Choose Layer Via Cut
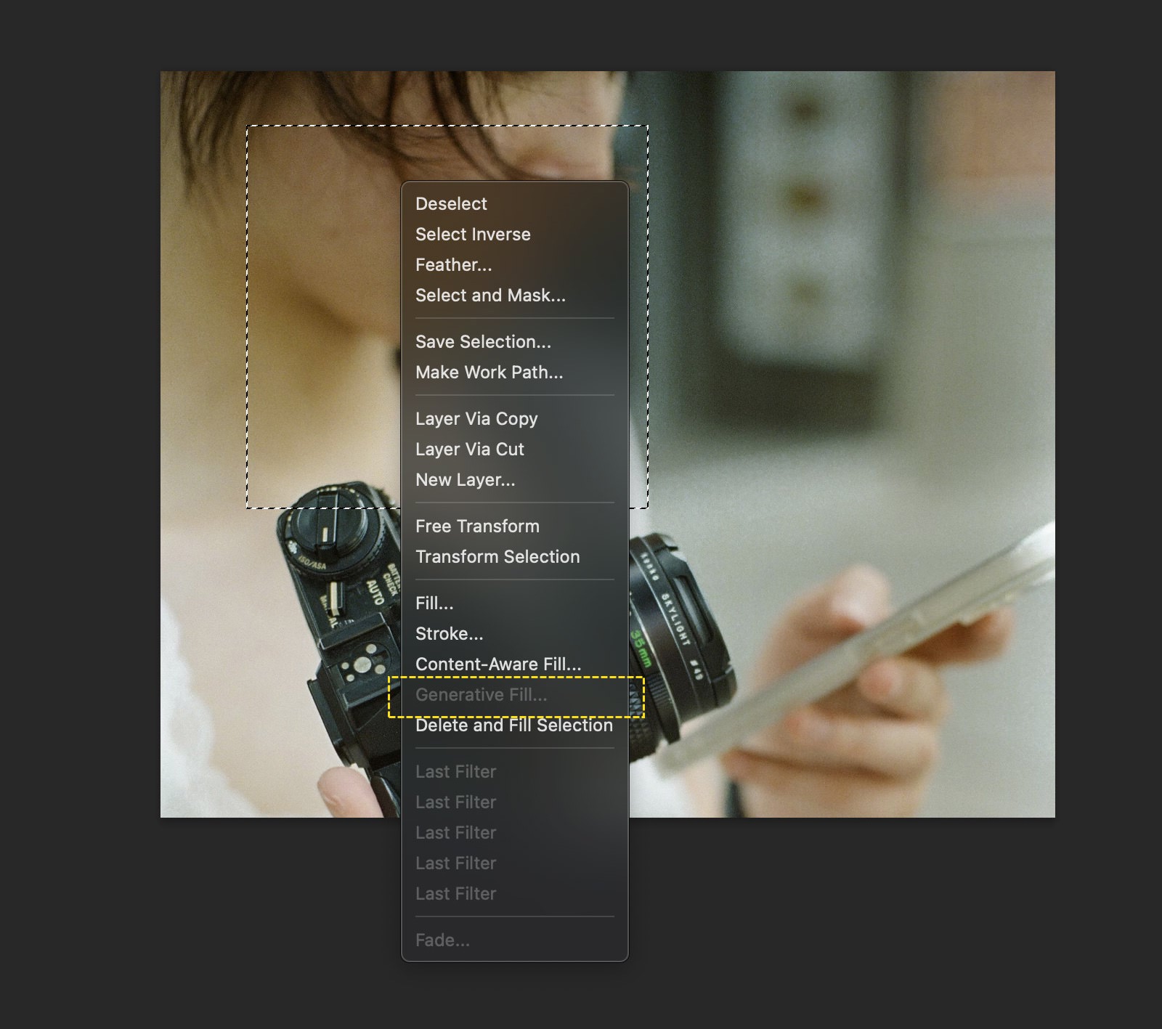1162x1029 pixels. point(469,450)
